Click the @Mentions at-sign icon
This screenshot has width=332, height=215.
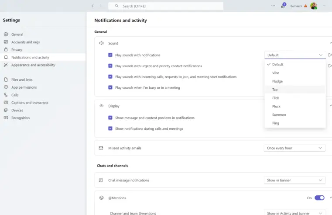pyautogui.click(x=101, y=198)
